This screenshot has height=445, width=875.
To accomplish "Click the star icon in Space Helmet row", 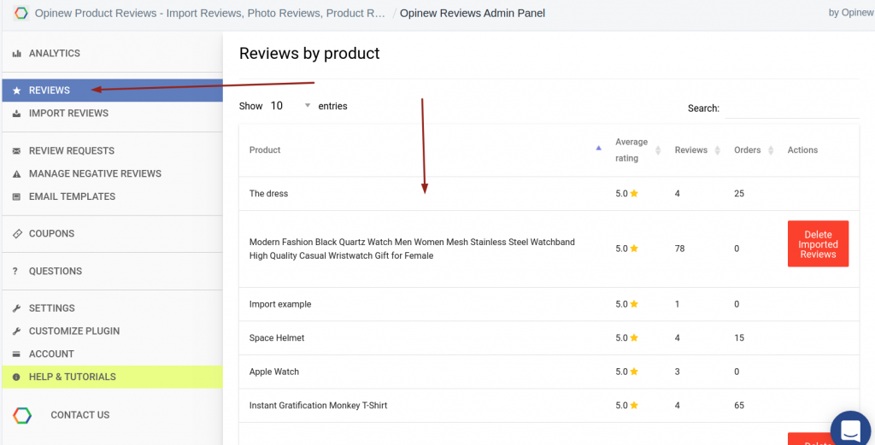I will 634,337.
